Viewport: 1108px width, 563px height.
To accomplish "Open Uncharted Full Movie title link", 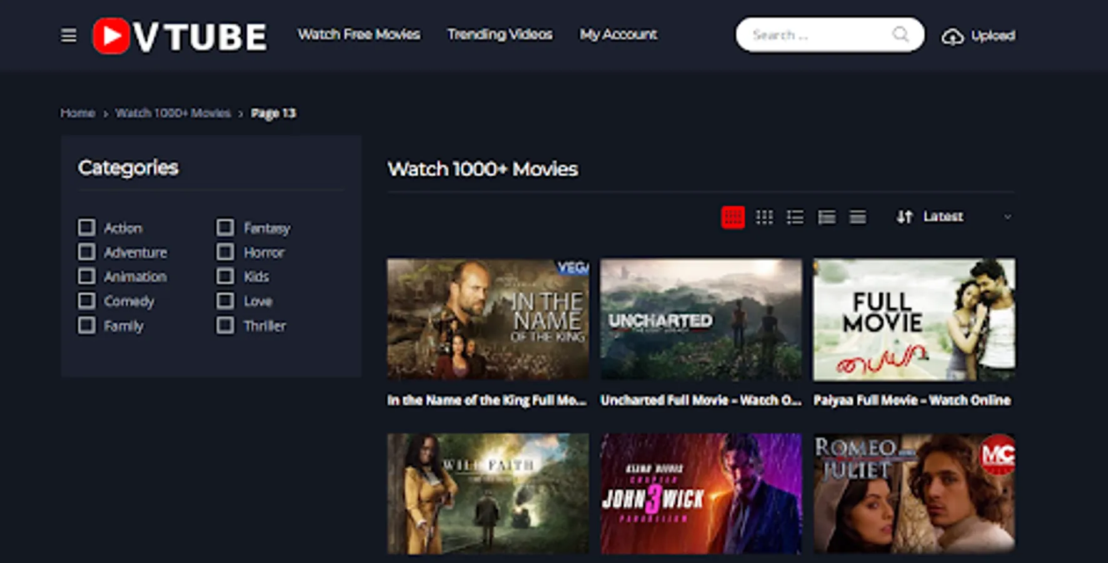I will pyautogui.click(x=701, y=400).
